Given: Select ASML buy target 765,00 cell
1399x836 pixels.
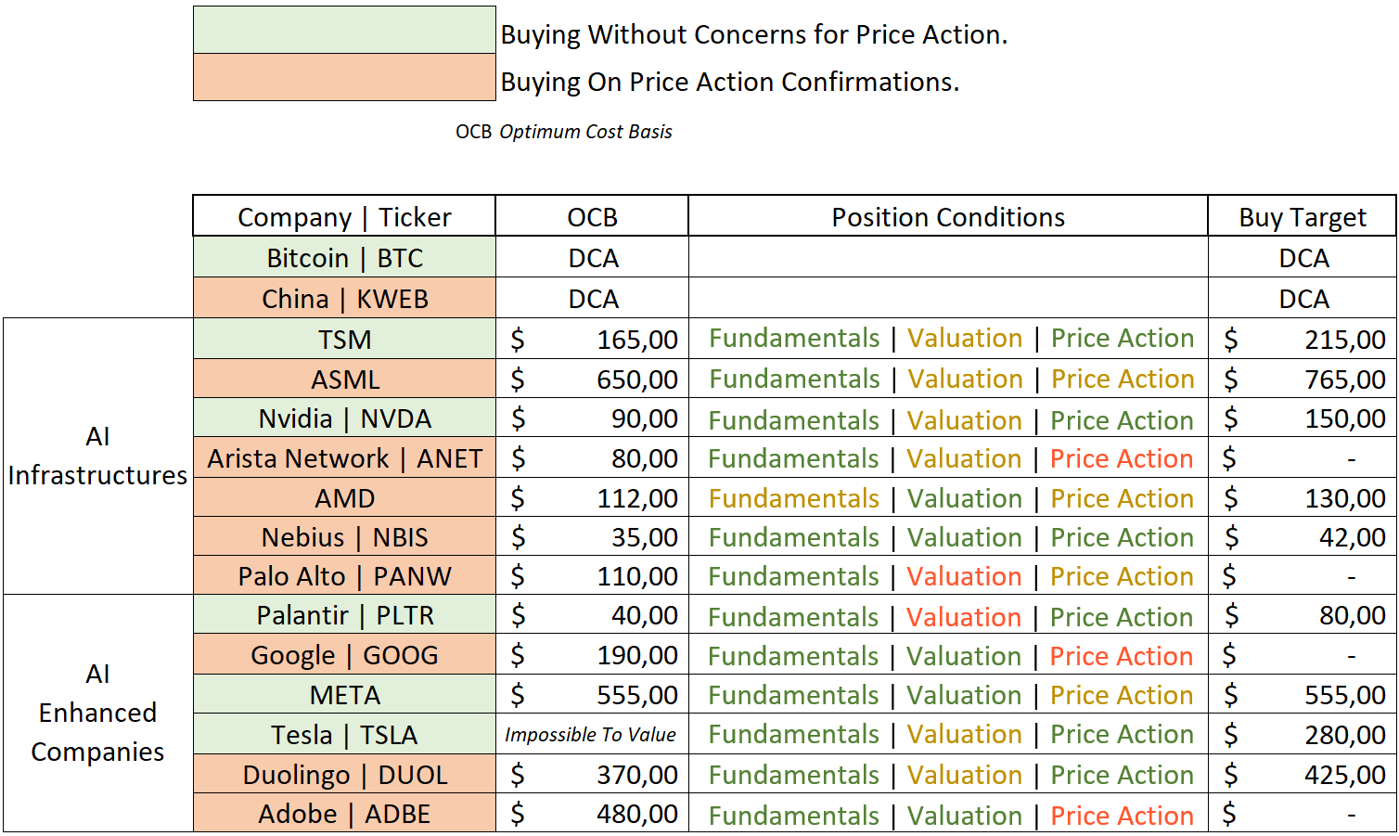Looking at the screenshot, I should click(1344, 379).
